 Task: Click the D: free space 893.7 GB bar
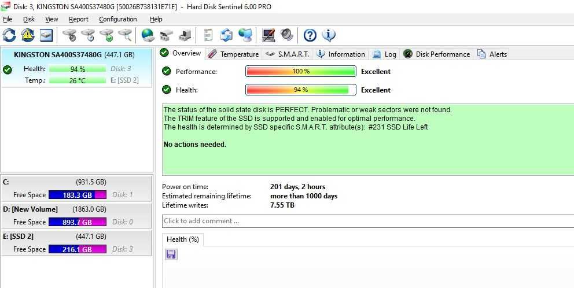(77, 221)
